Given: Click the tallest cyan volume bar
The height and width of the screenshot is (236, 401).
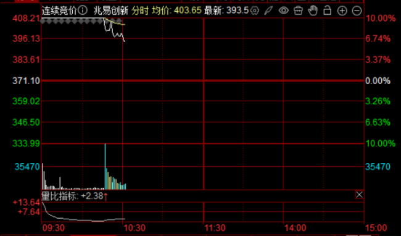Looking at the screenshot, I should coord(105,166).
